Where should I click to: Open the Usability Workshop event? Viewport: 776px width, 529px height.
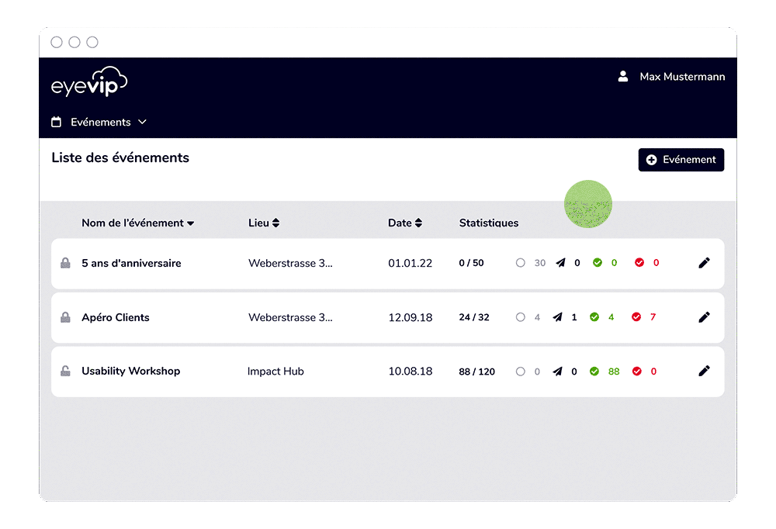pyautogui.click(x=130, y=372)
